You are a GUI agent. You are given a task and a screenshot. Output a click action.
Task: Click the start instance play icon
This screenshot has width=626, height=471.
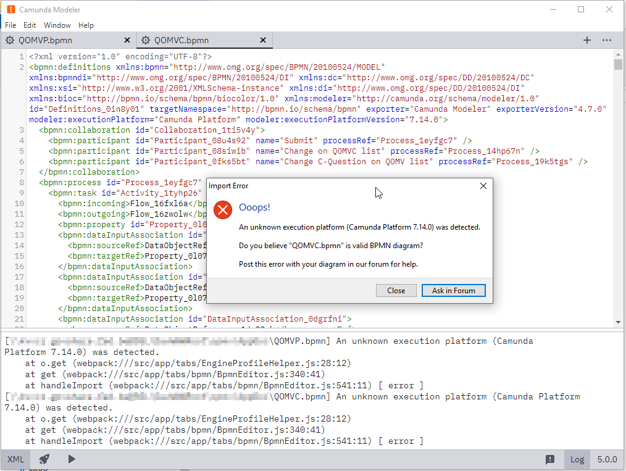click(x=72, y=459)
